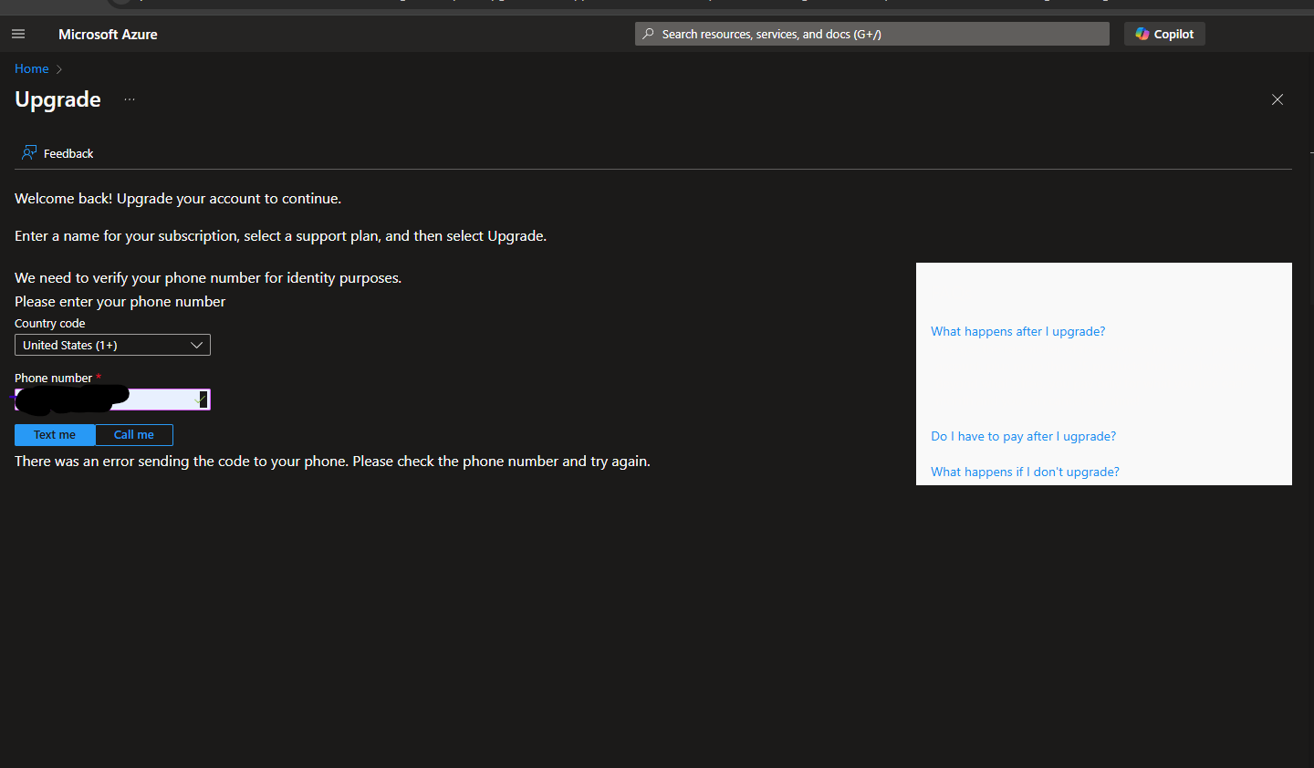Click the Microsoft Azure home title
Image resolution: width=1314 pixels, height=768 pixels.
[x=108, y=34]
